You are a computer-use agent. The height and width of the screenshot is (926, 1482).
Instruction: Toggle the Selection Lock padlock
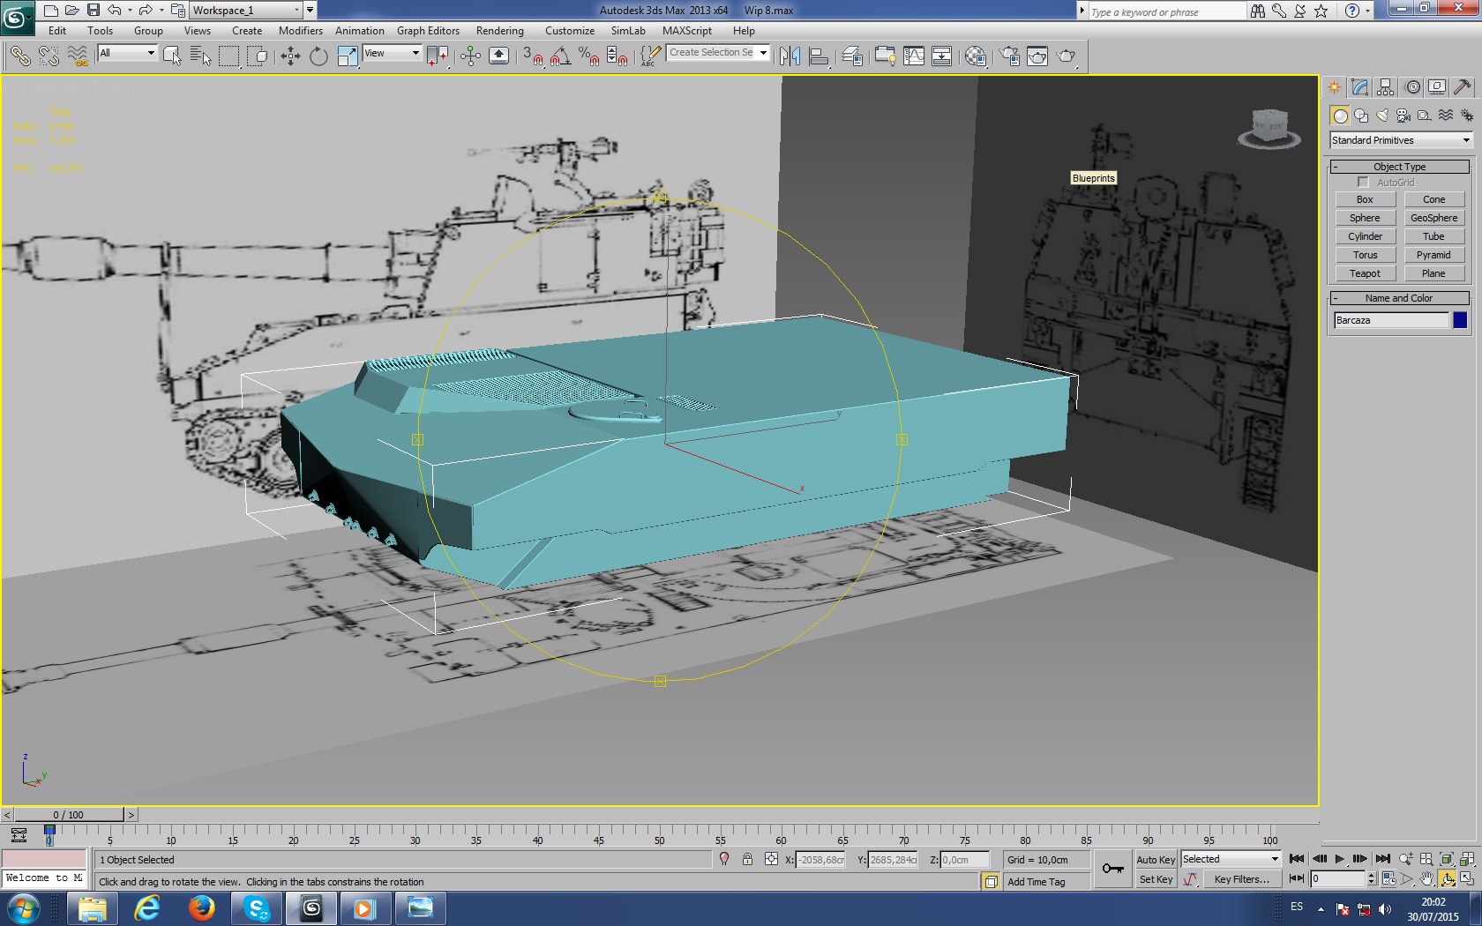(x=747, y=860)
